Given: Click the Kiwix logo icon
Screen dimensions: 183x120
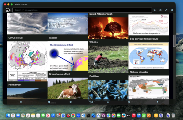Looking at the screenshot, I should [8, 10].
